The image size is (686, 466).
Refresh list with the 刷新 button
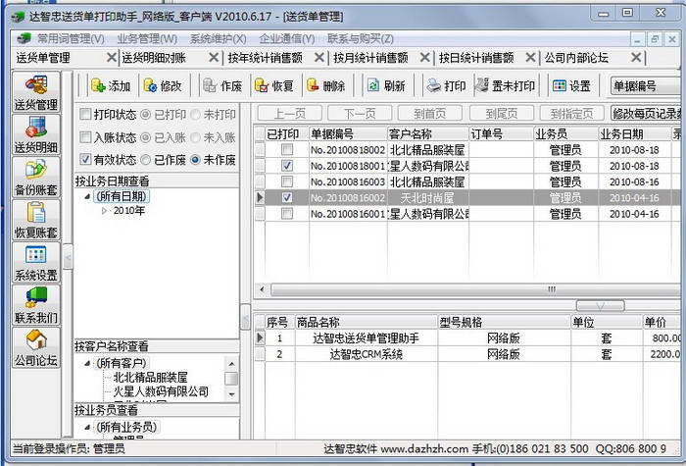pos(386,86)
